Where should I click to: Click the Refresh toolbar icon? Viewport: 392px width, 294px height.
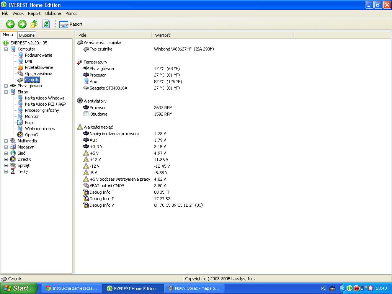click(46, 24)
